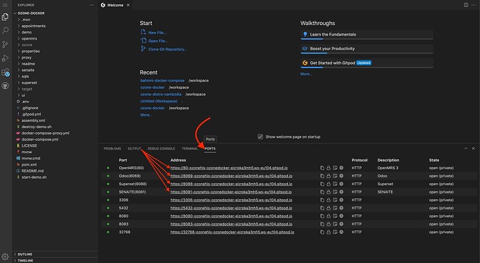This screenshot has width=480, height=263.
Task: Uncheck Show welcome page on startup
Action: tap(260, 137)
